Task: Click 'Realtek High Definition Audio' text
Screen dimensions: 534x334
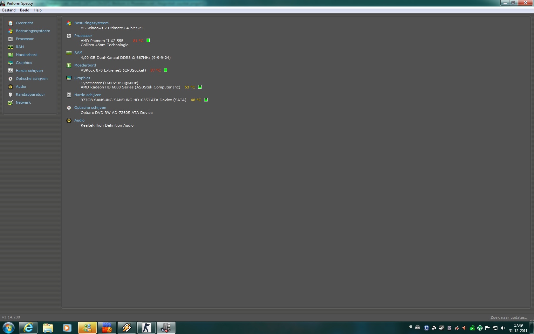Action: coord(107,125)
